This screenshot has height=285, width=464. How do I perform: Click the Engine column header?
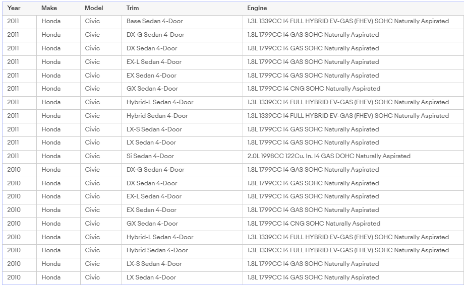[x=257, y=8]
